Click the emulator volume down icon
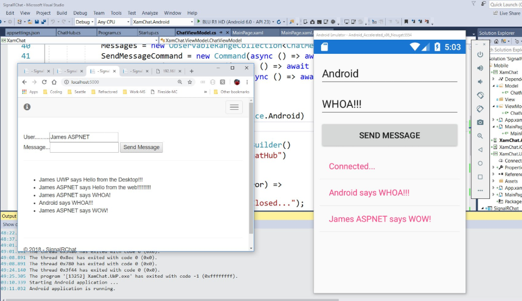This screenshot has width=522, height=301. pos(480,81)
